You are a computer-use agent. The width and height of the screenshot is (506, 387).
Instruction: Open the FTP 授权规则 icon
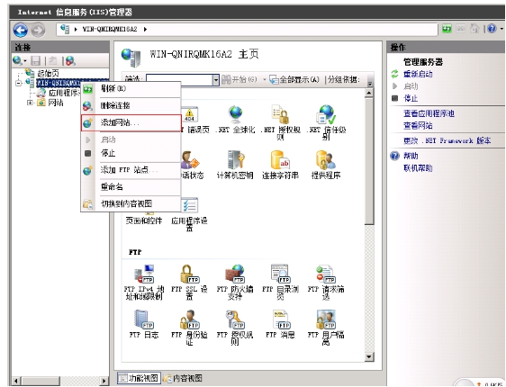[235, 328]
